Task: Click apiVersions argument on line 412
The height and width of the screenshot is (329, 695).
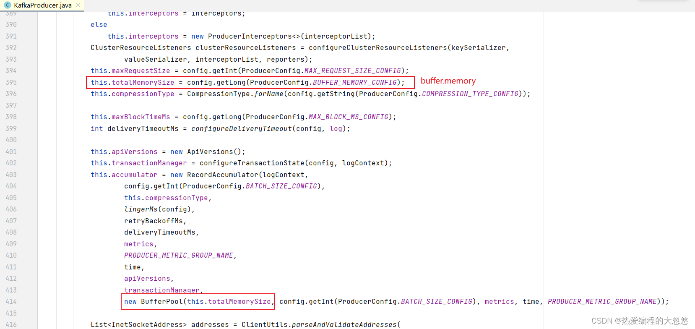Action: coord(147,278)
